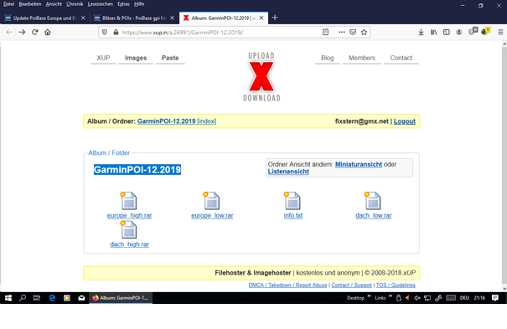Switch to Listenansicht view
Viewport: 507px width, 329px height.
pyautogui.click(x=288, y=172)
